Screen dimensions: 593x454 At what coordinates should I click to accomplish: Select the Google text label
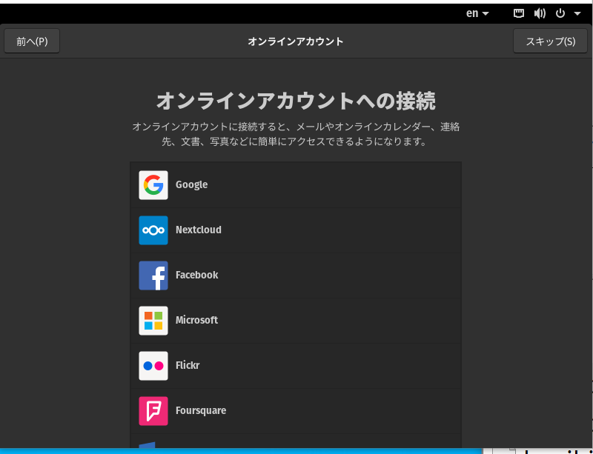coord(191,185)
